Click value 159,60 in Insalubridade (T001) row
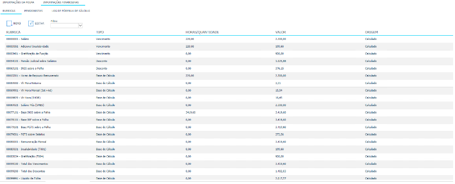The width and height of the screenshot is (455, 184). [x=279, y=149]
